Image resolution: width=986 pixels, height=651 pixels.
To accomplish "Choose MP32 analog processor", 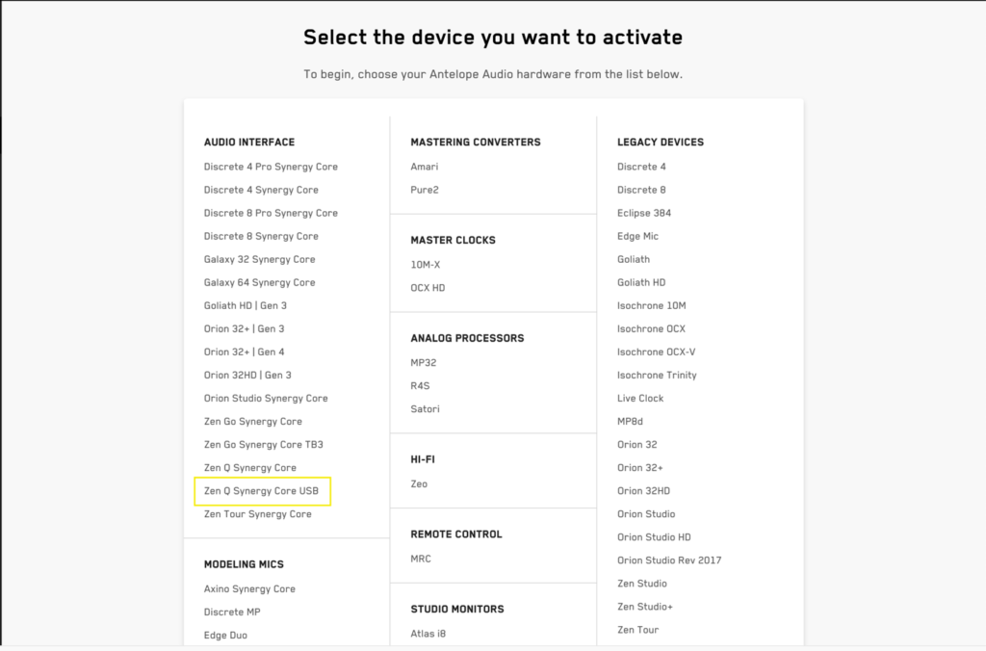I will click(424, 363).
